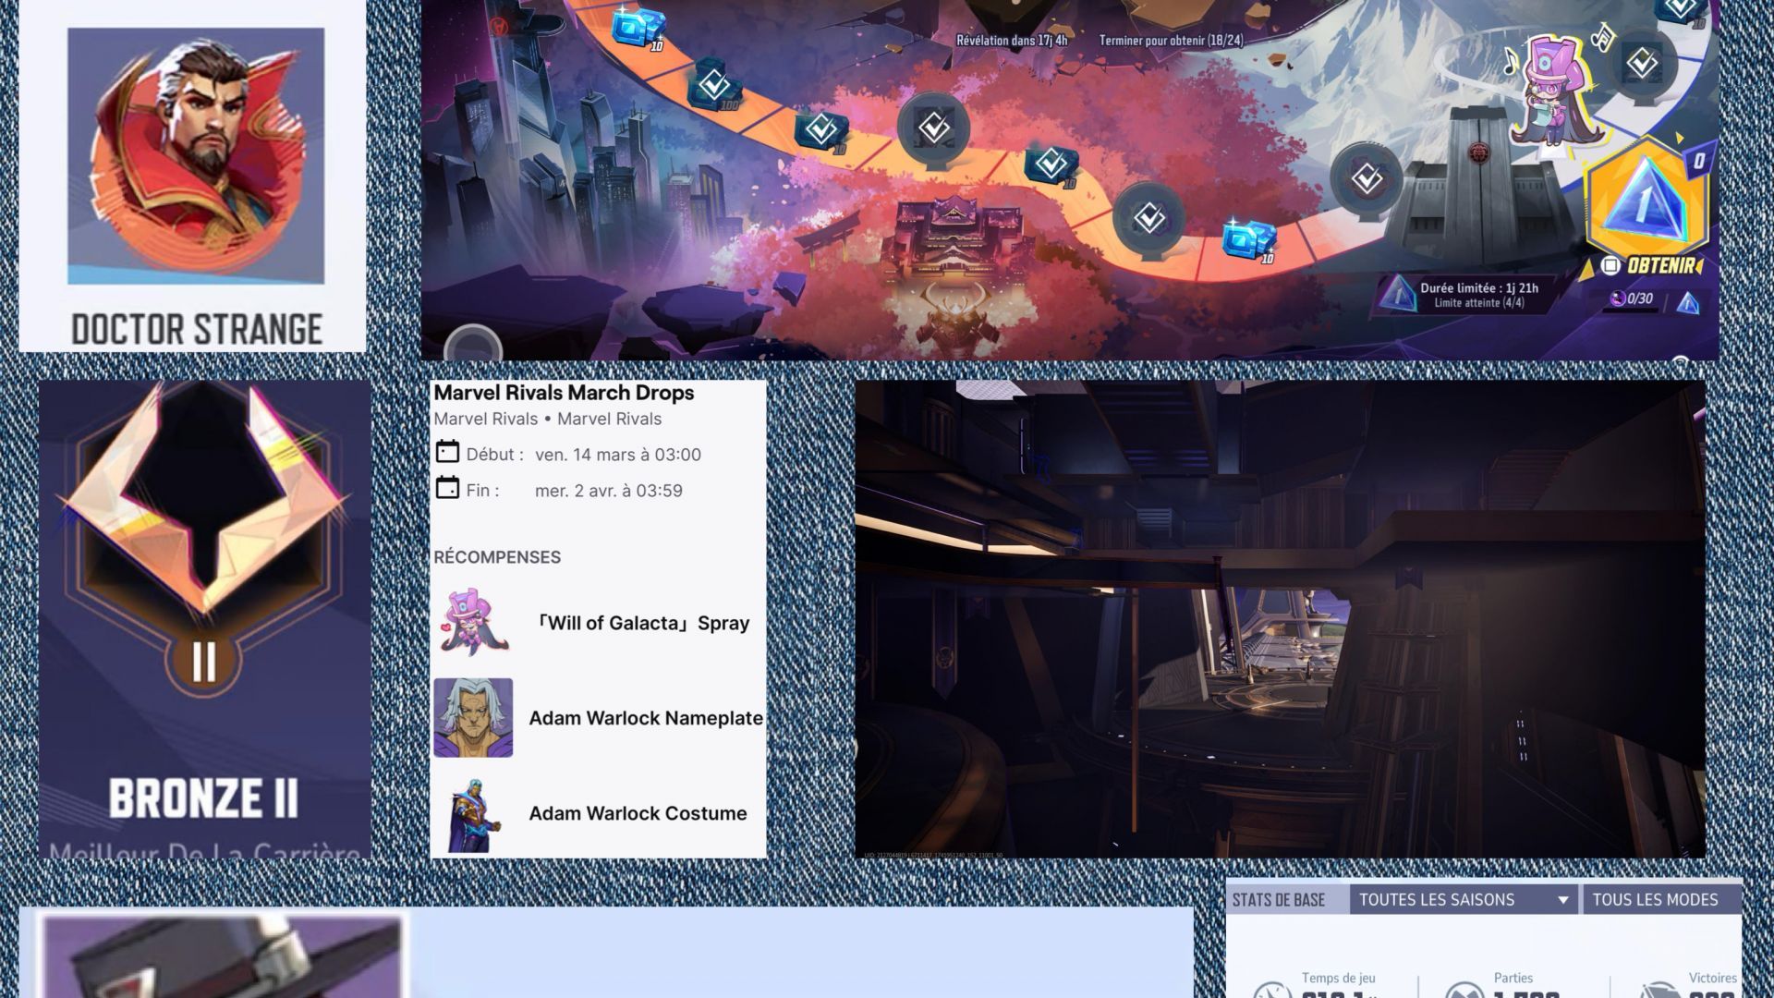Screen dimensions: 1774x998
Task: Select end date mer. 2 avr. à 03:59
Action: click(609, 491)
